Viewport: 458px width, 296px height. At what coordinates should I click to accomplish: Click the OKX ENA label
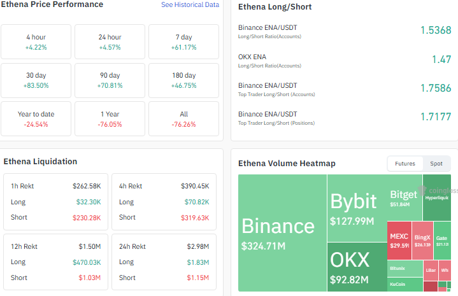coord(252,57)
